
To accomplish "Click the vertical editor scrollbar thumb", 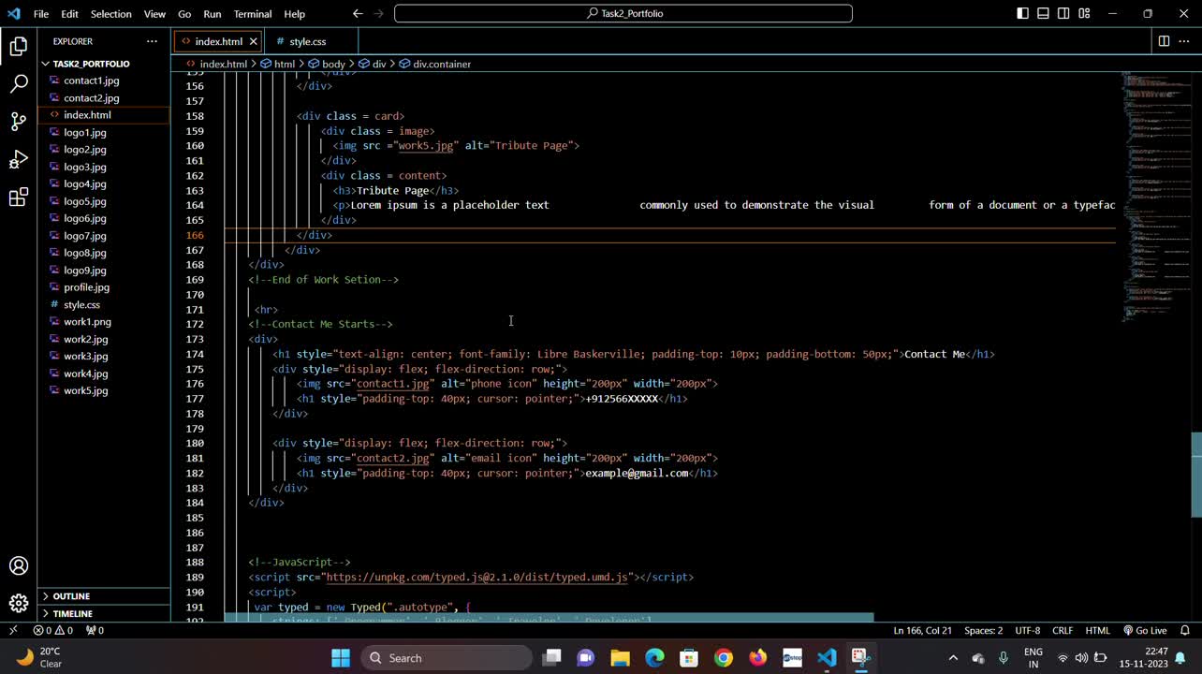I will [x=1195, y=476].
